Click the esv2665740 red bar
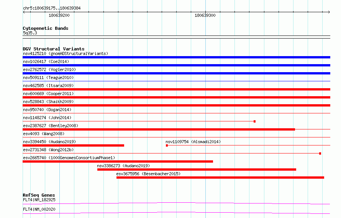Screen dimensions: 341x218 118,161
